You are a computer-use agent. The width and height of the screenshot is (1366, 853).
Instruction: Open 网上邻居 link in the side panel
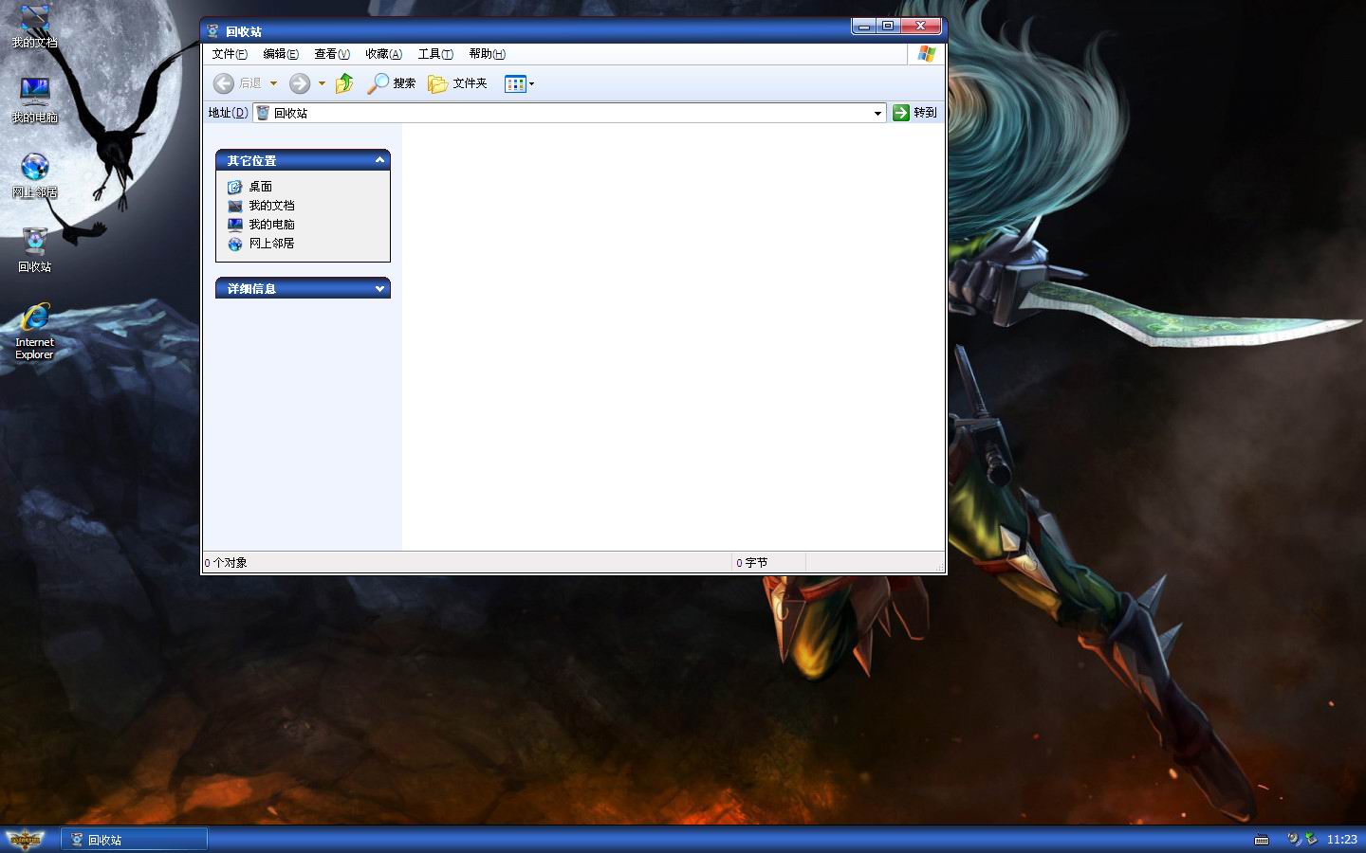tap(271, 244)
